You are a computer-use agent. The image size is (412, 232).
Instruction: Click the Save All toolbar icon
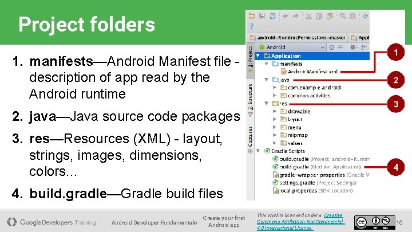click(x=262, y=16)
